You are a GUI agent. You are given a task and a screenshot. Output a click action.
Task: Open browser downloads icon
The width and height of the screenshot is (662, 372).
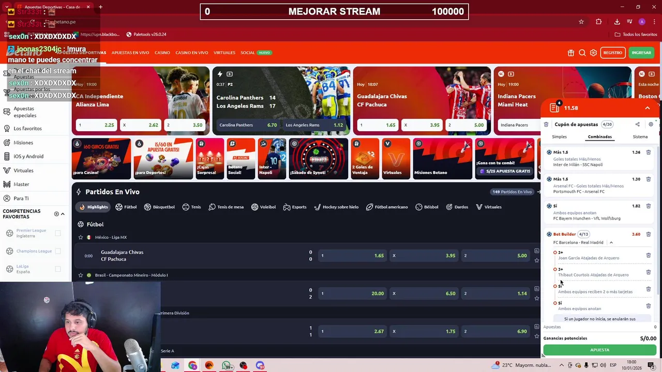click(x=617, y=22)
